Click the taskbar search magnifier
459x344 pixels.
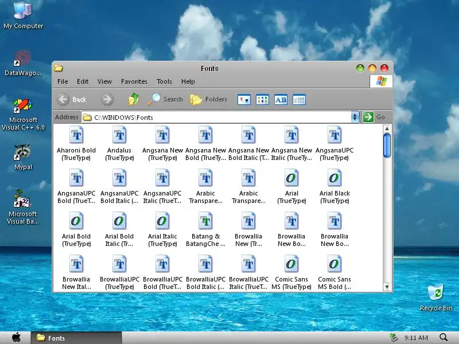[444, 338]
